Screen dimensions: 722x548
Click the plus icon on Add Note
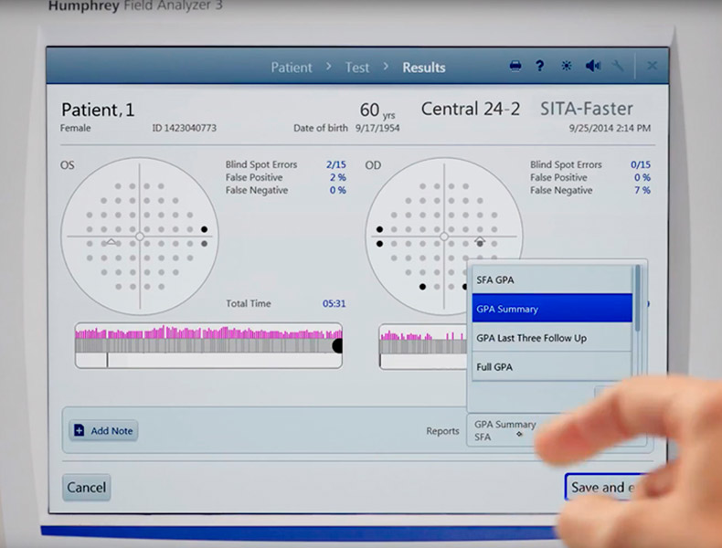tap(79, 431)
